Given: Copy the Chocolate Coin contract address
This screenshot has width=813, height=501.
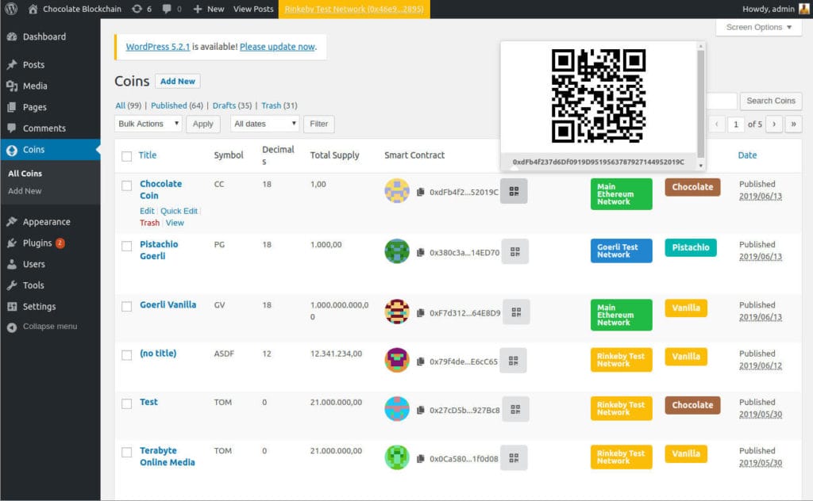Looking at the screenshot, I should [421, 192].
